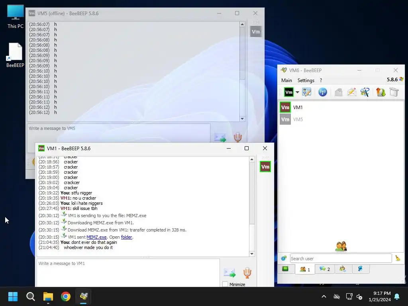Switch to the green panel tab
408x306 pixels.
click(285, 269)
